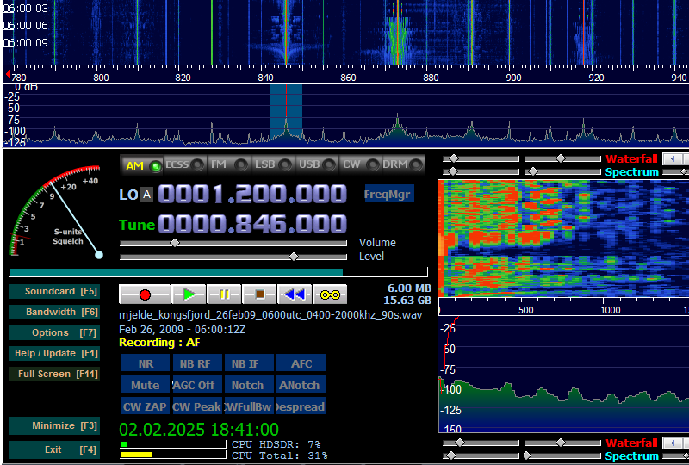Screen dimensions: 689x465
Task: Switch to LSB mode
Action: coord(272,165)
